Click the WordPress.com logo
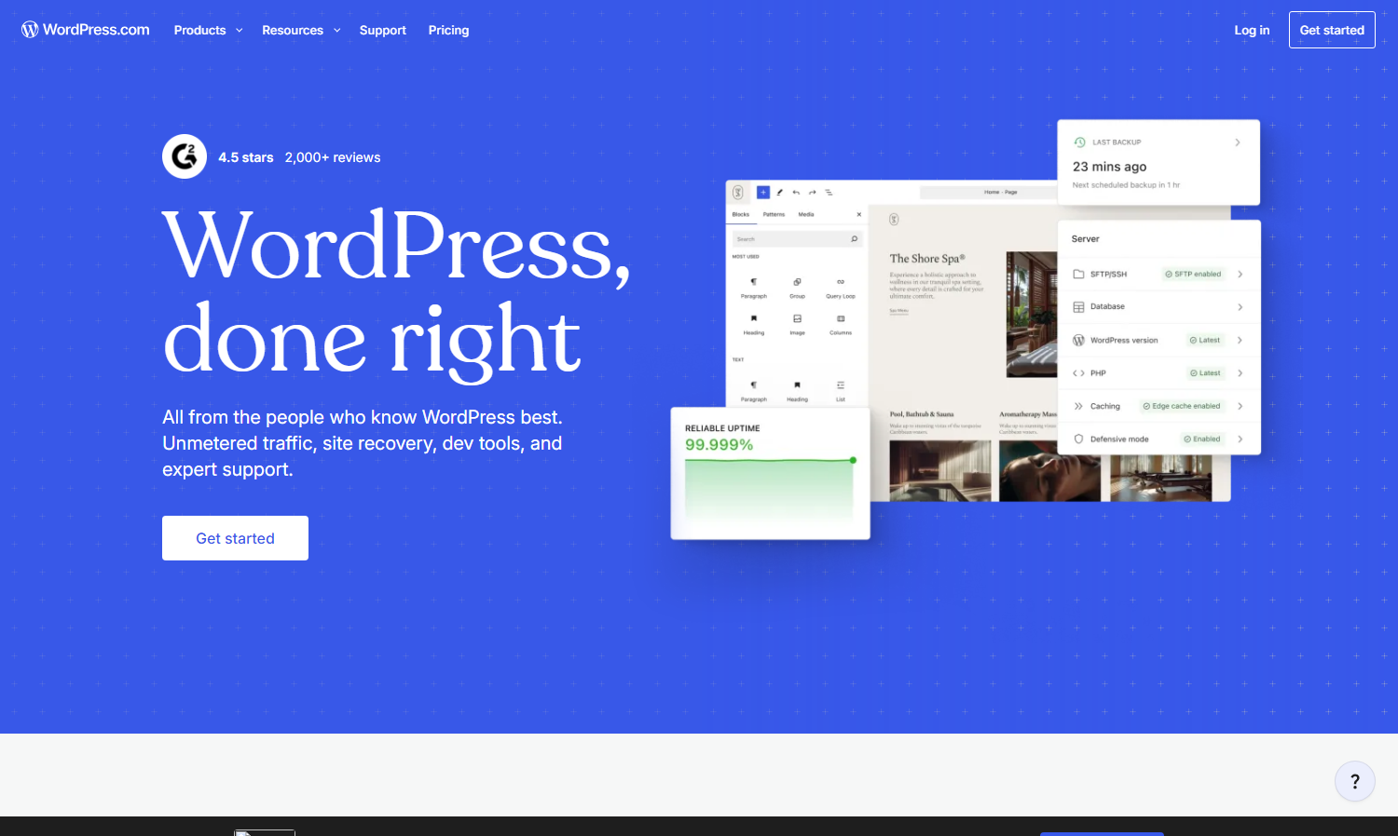This screenshot has height=836, width=1398. coord(86,30)
